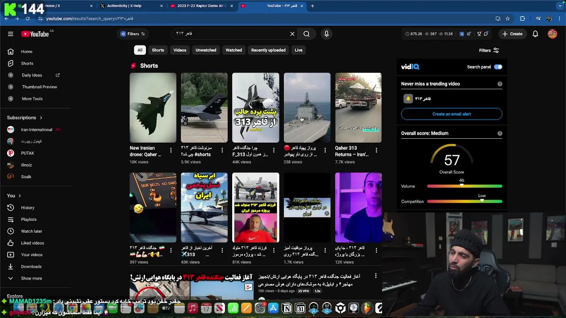Click the Create an email alert button
The height and width of the screenshot is (318, 566).
click(x=451, y=114)
